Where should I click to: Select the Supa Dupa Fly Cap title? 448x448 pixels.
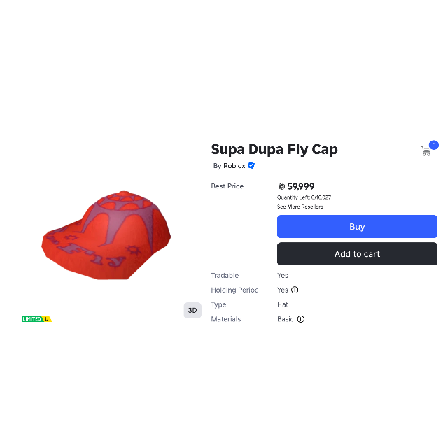point(274,149)
